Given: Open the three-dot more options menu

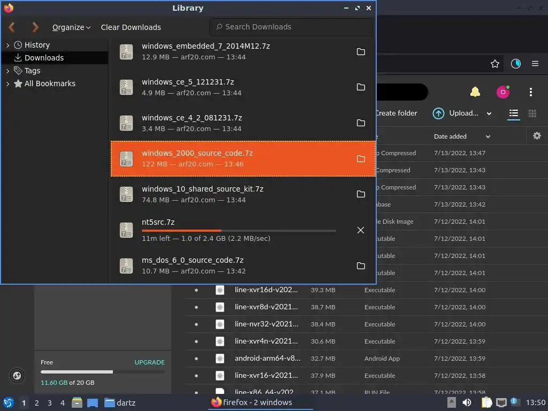Looking at the screenshot, I should pos(530,92).
